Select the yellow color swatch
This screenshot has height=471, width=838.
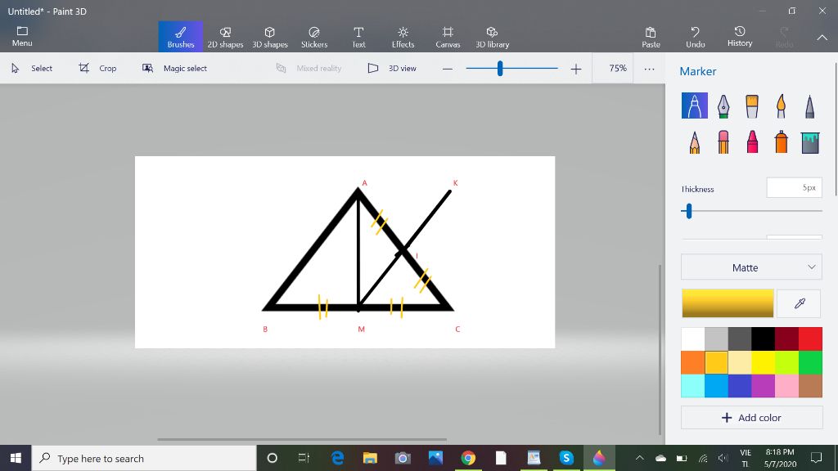click(x=764, y=362)
